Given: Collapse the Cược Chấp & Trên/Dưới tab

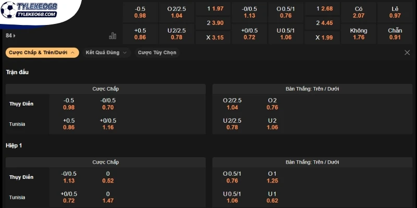Looking at the screenshot, I should tap(42, 53).
